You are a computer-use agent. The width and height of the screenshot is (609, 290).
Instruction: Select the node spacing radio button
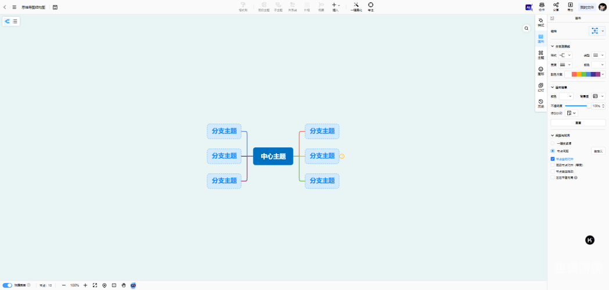[553, 151]
